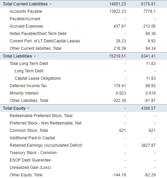Click Current Port. of LT Debt/Capital Leases
Screen dimensions: 167x178
coord(45,41)
